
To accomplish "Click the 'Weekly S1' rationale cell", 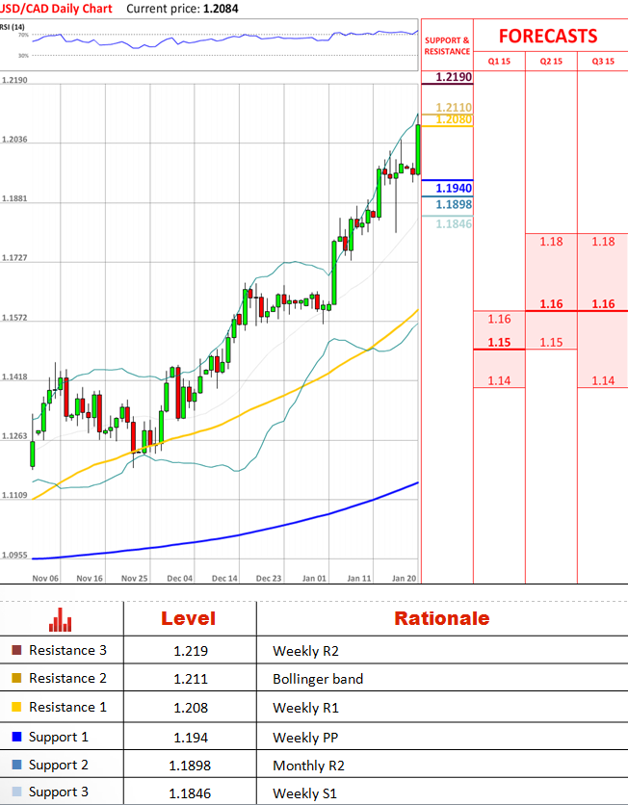I will coord(304,793).
